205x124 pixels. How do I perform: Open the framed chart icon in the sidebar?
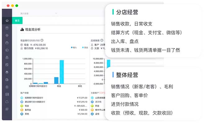point(7,94)
